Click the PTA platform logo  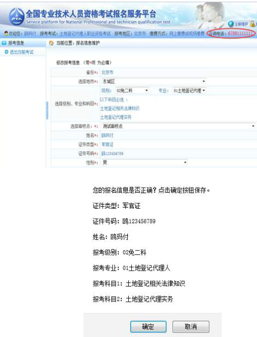coord(16,16)
